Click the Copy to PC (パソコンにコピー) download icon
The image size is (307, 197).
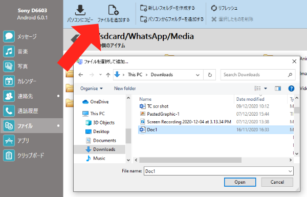point(80,10)
